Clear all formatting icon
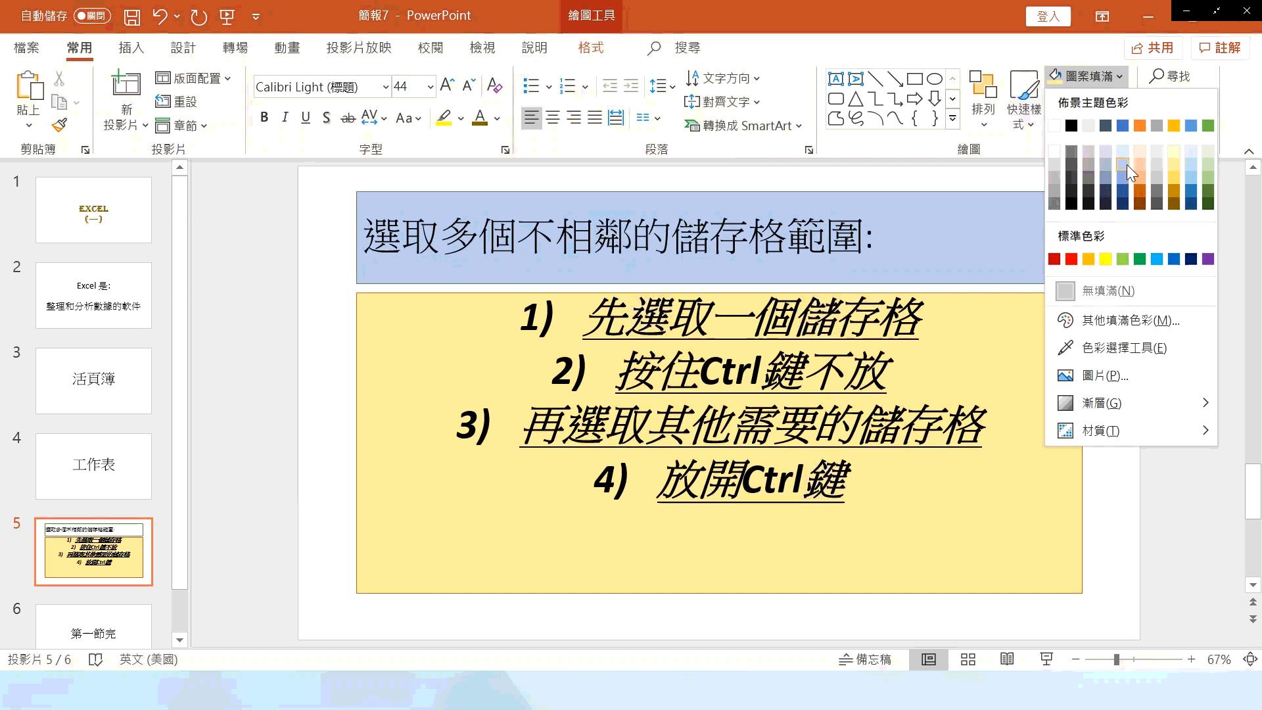This screenshot has width=1262, height=710. 494,85
